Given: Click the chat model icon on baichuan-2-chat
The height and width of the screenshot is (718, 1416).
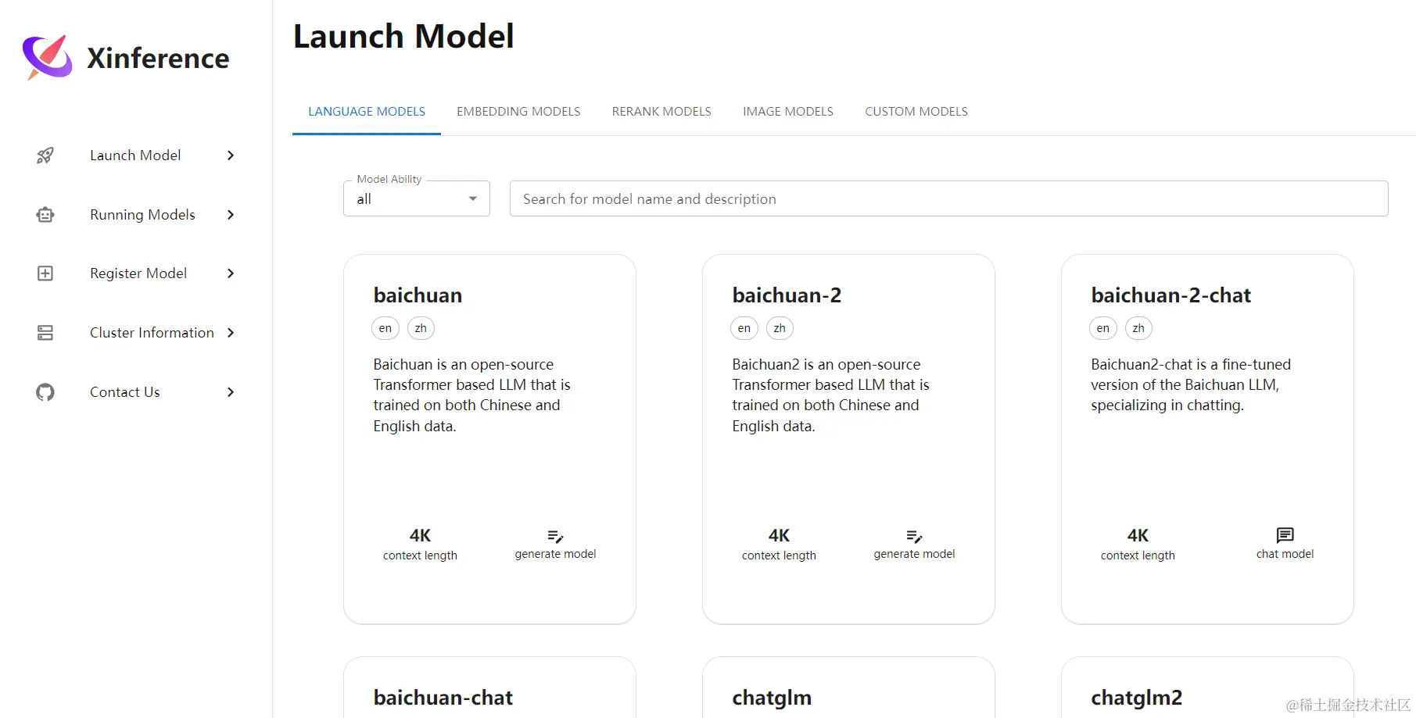Looking at the screenshot, I should point(1285,535).
